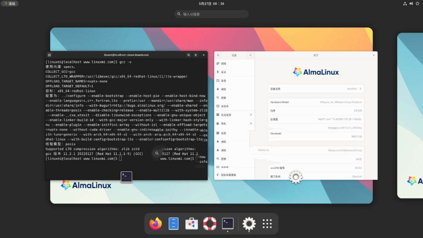This screenshot has width=423, height=238.
Task: Click the Activities button 活动
Action: [x=10, y=4]
